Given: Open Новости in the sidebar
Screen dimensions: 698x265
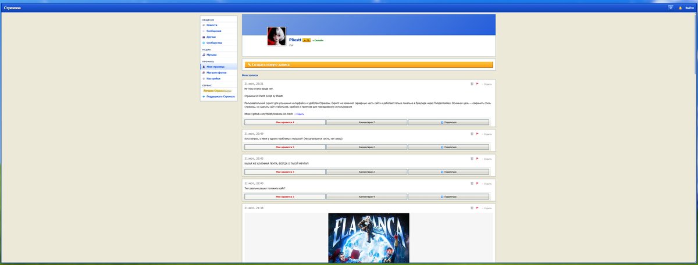Looking at the screenshot, I should click(218, 26).
